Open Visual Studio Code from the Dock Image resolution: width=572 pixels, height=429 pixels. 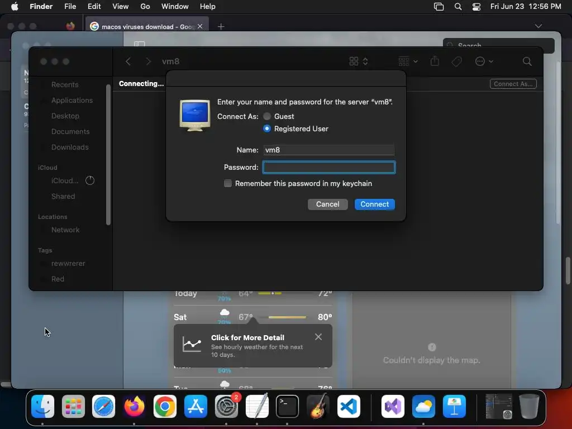click(x=349, y=407)
